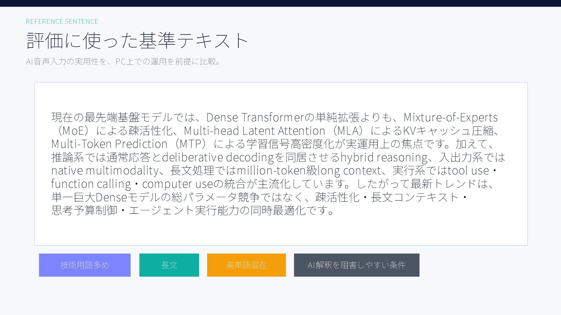Click the hybrid reasoning text
The height and width of the screenshot is (315, 561).
(384, 157)
